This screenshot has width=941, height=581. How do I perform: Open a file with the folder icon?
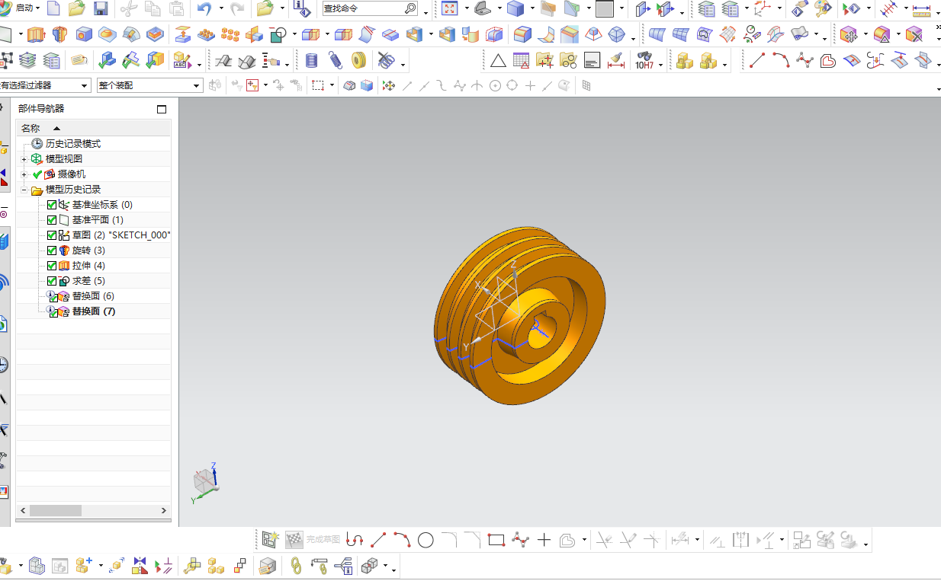pyautogui.click(x=76, y=9)
